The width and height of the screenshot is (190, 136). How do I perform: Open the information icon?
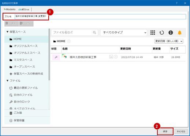[171, 32]
